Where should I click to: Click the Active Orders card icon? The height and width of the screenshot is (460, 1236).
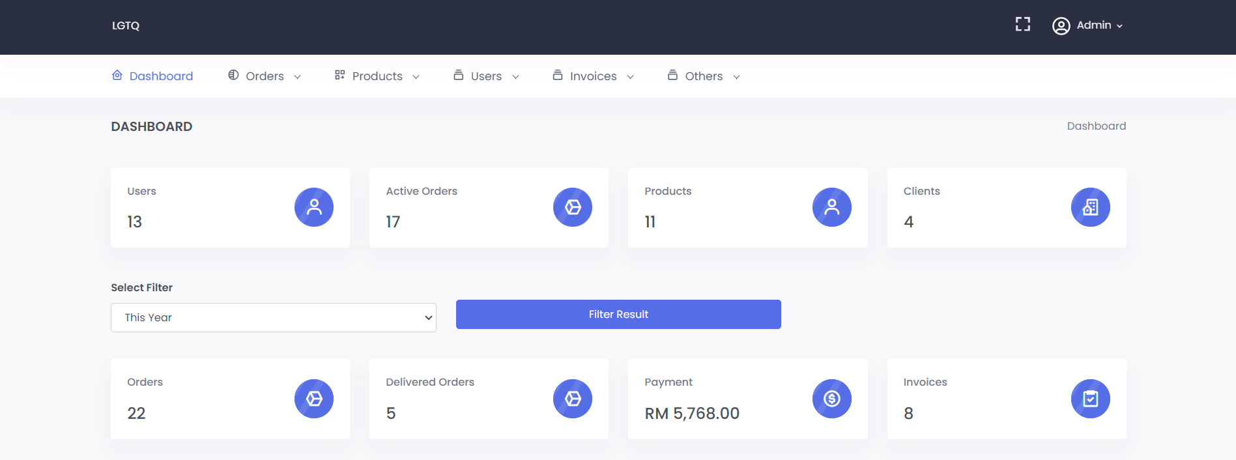[573, 207]
